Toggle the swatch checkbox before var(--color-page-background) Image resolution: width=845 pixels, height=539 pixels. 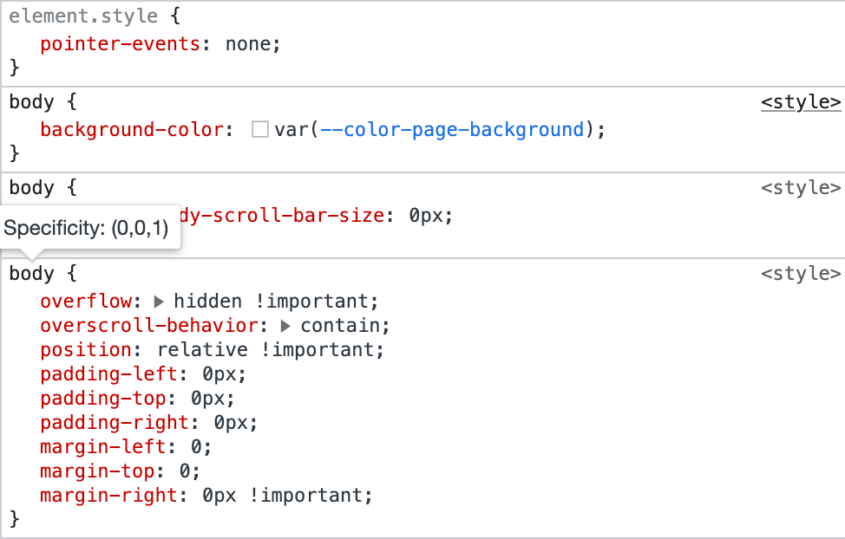coord(259,129)
